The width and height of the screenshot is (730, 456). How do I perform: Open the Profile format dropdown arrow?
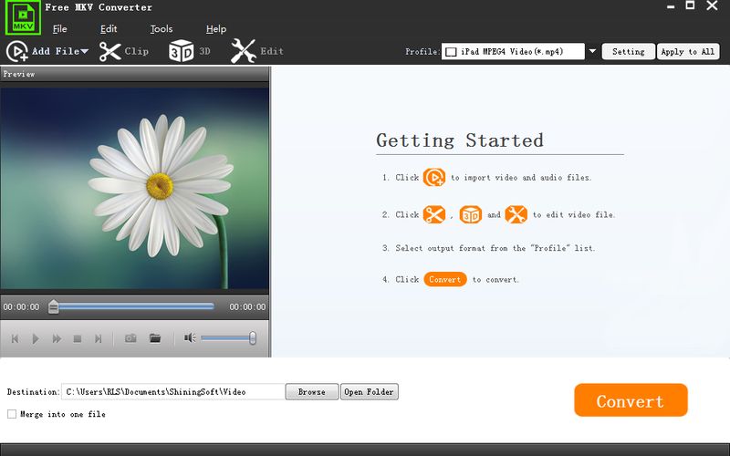[x=592, y=52]
